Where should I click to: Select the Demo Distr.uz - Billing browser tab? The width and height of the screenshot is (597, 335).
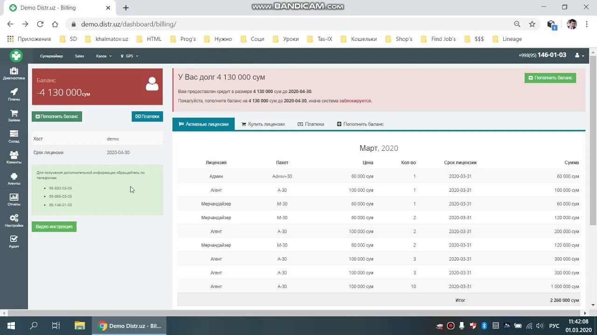coord(59,8)
